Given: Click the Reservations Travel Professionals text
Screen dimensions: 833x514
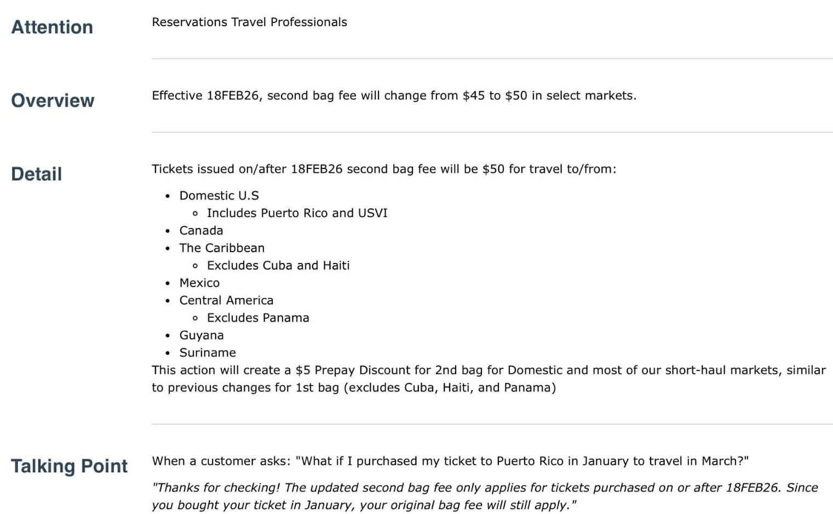Looking at the screenshot, I should point(249,22).
